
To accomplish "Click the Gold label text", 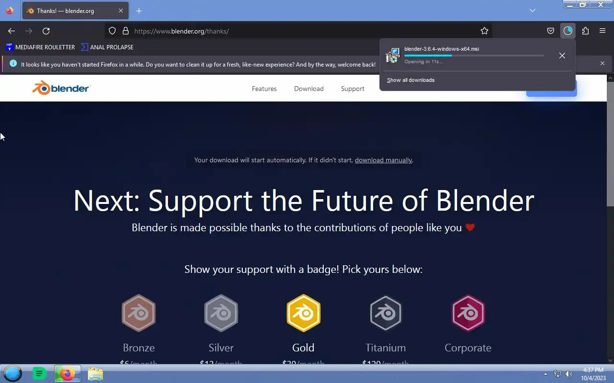I will 303,348.
